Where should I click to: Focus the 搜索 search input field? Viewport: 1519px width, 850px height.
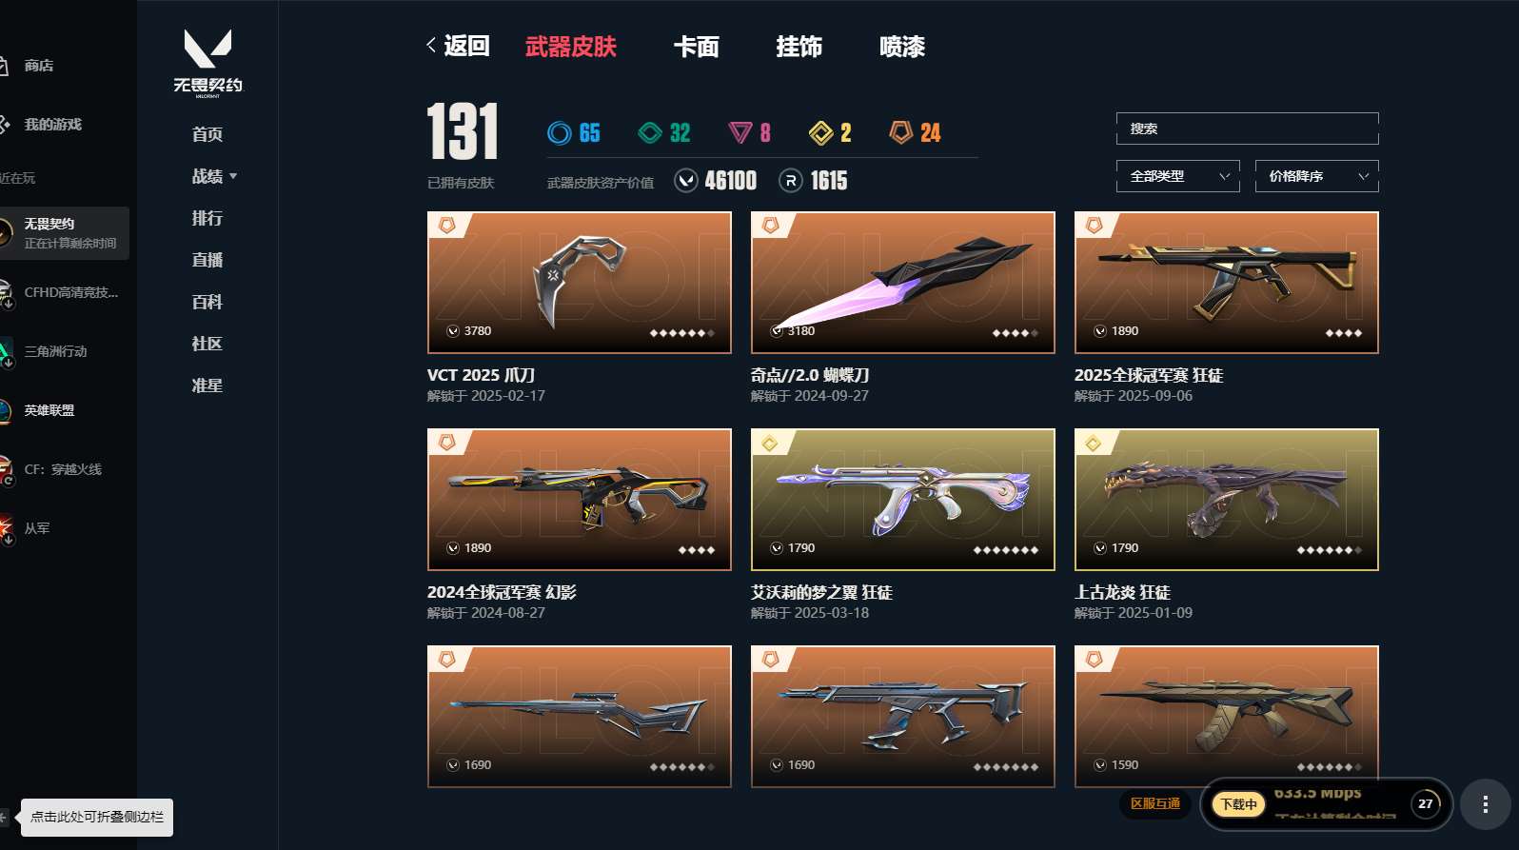[1248, 128]
